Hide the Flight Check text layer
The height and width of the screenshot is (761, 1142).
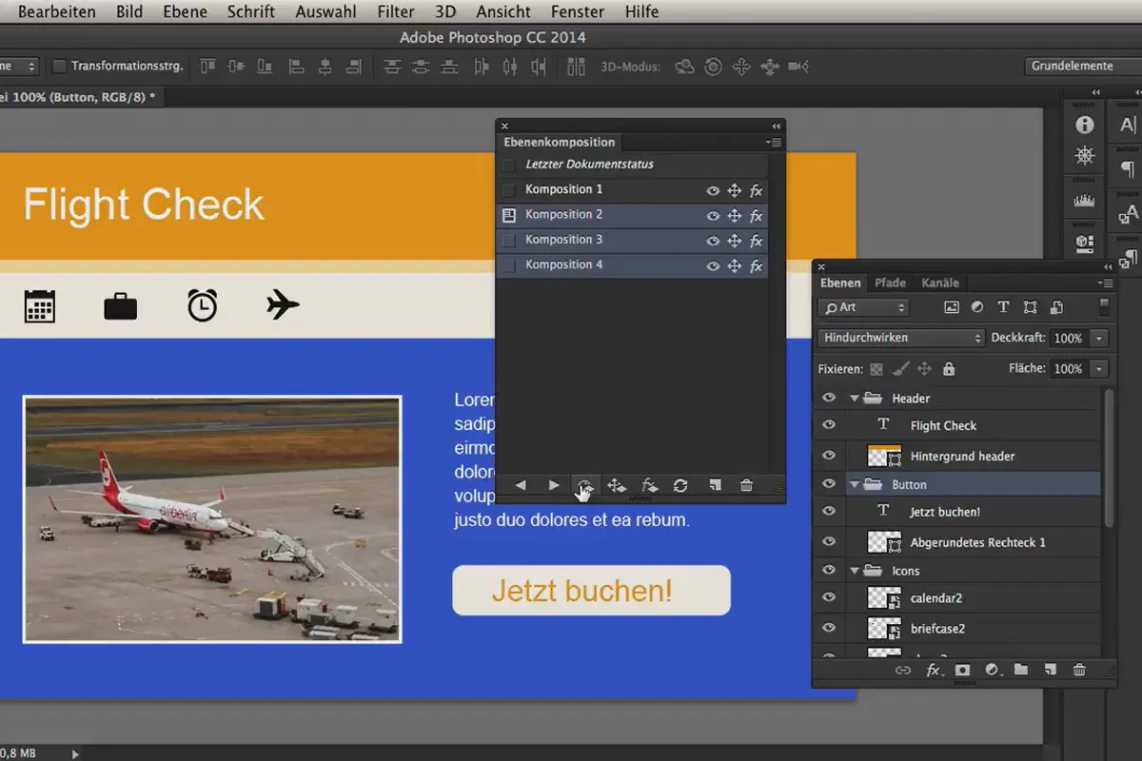[x=829, y=425]
